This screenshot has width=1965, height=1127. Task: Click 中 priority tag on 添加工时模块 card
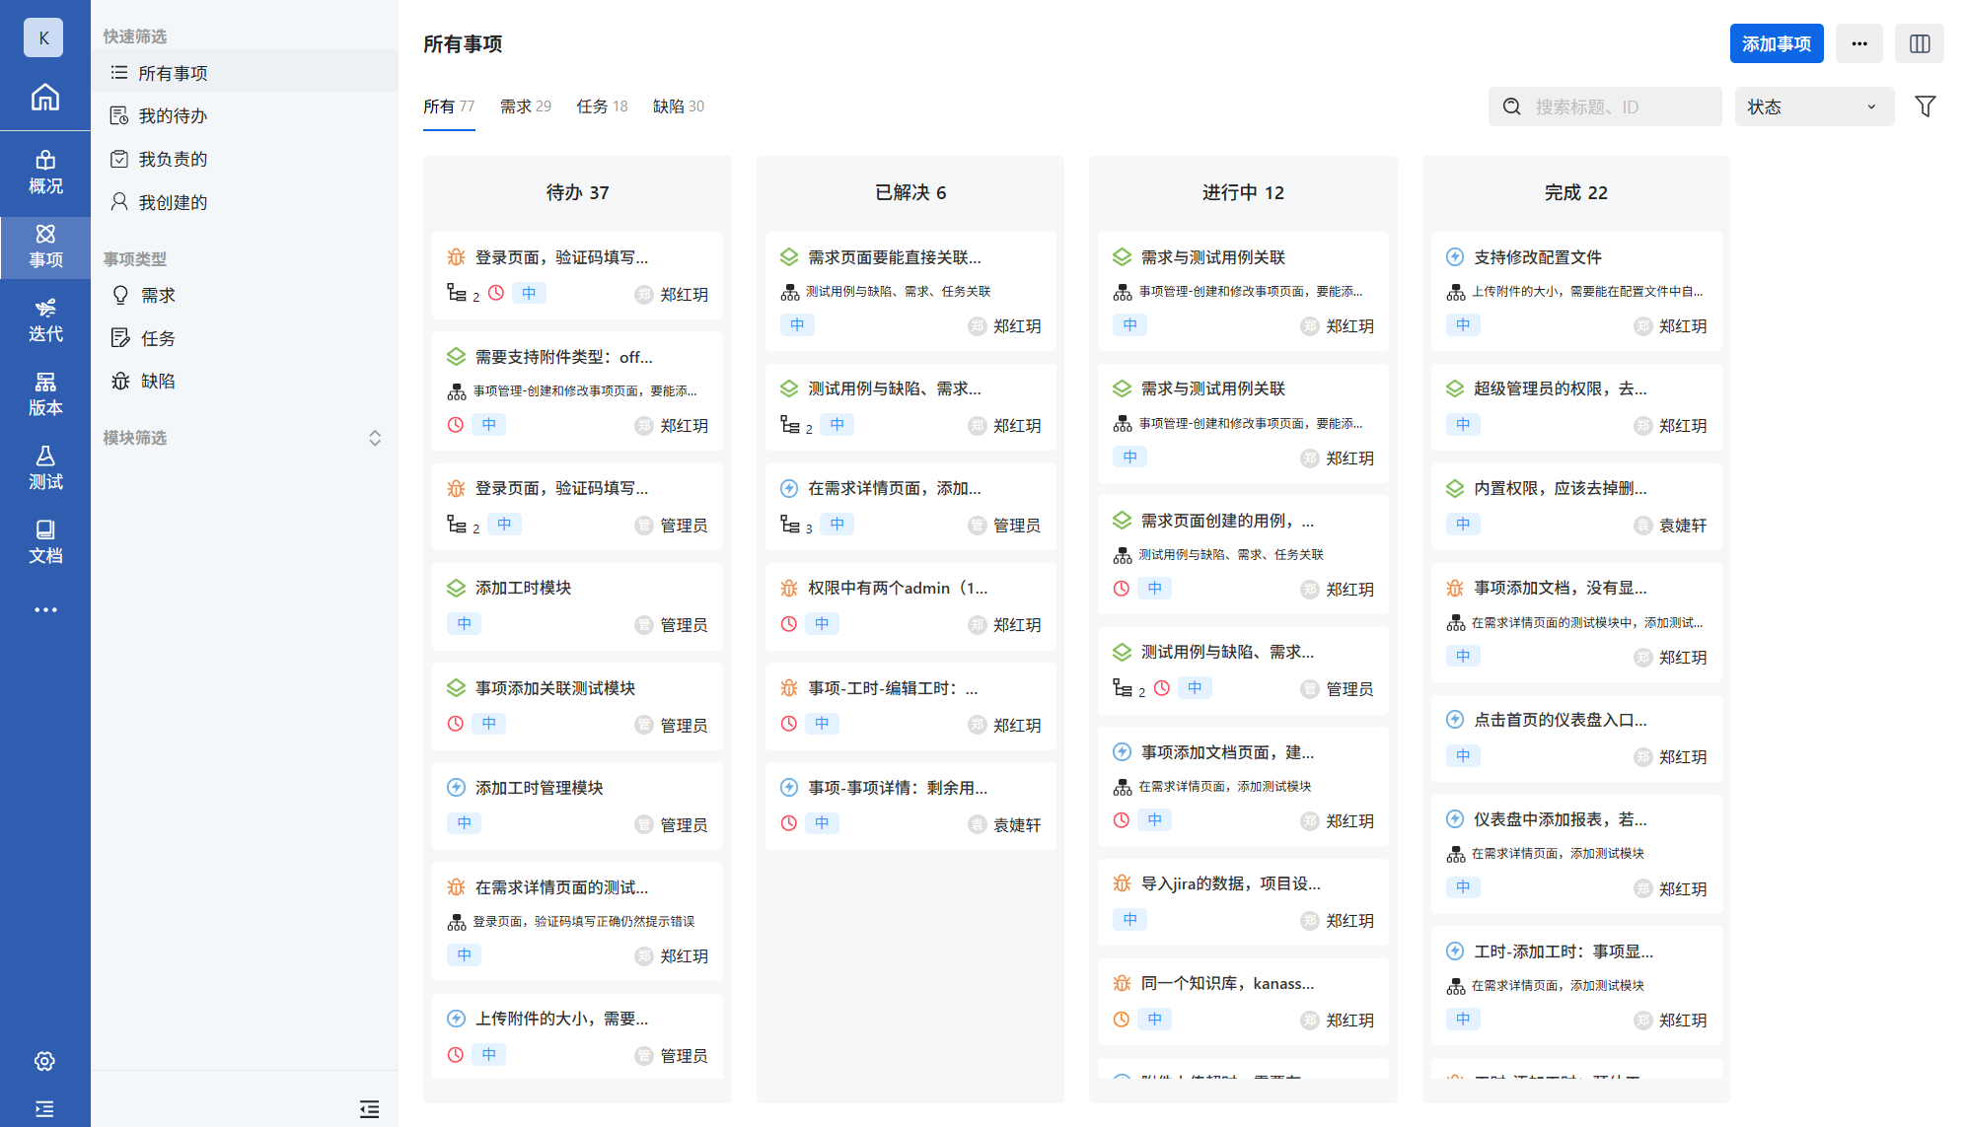tap(465, 624)
